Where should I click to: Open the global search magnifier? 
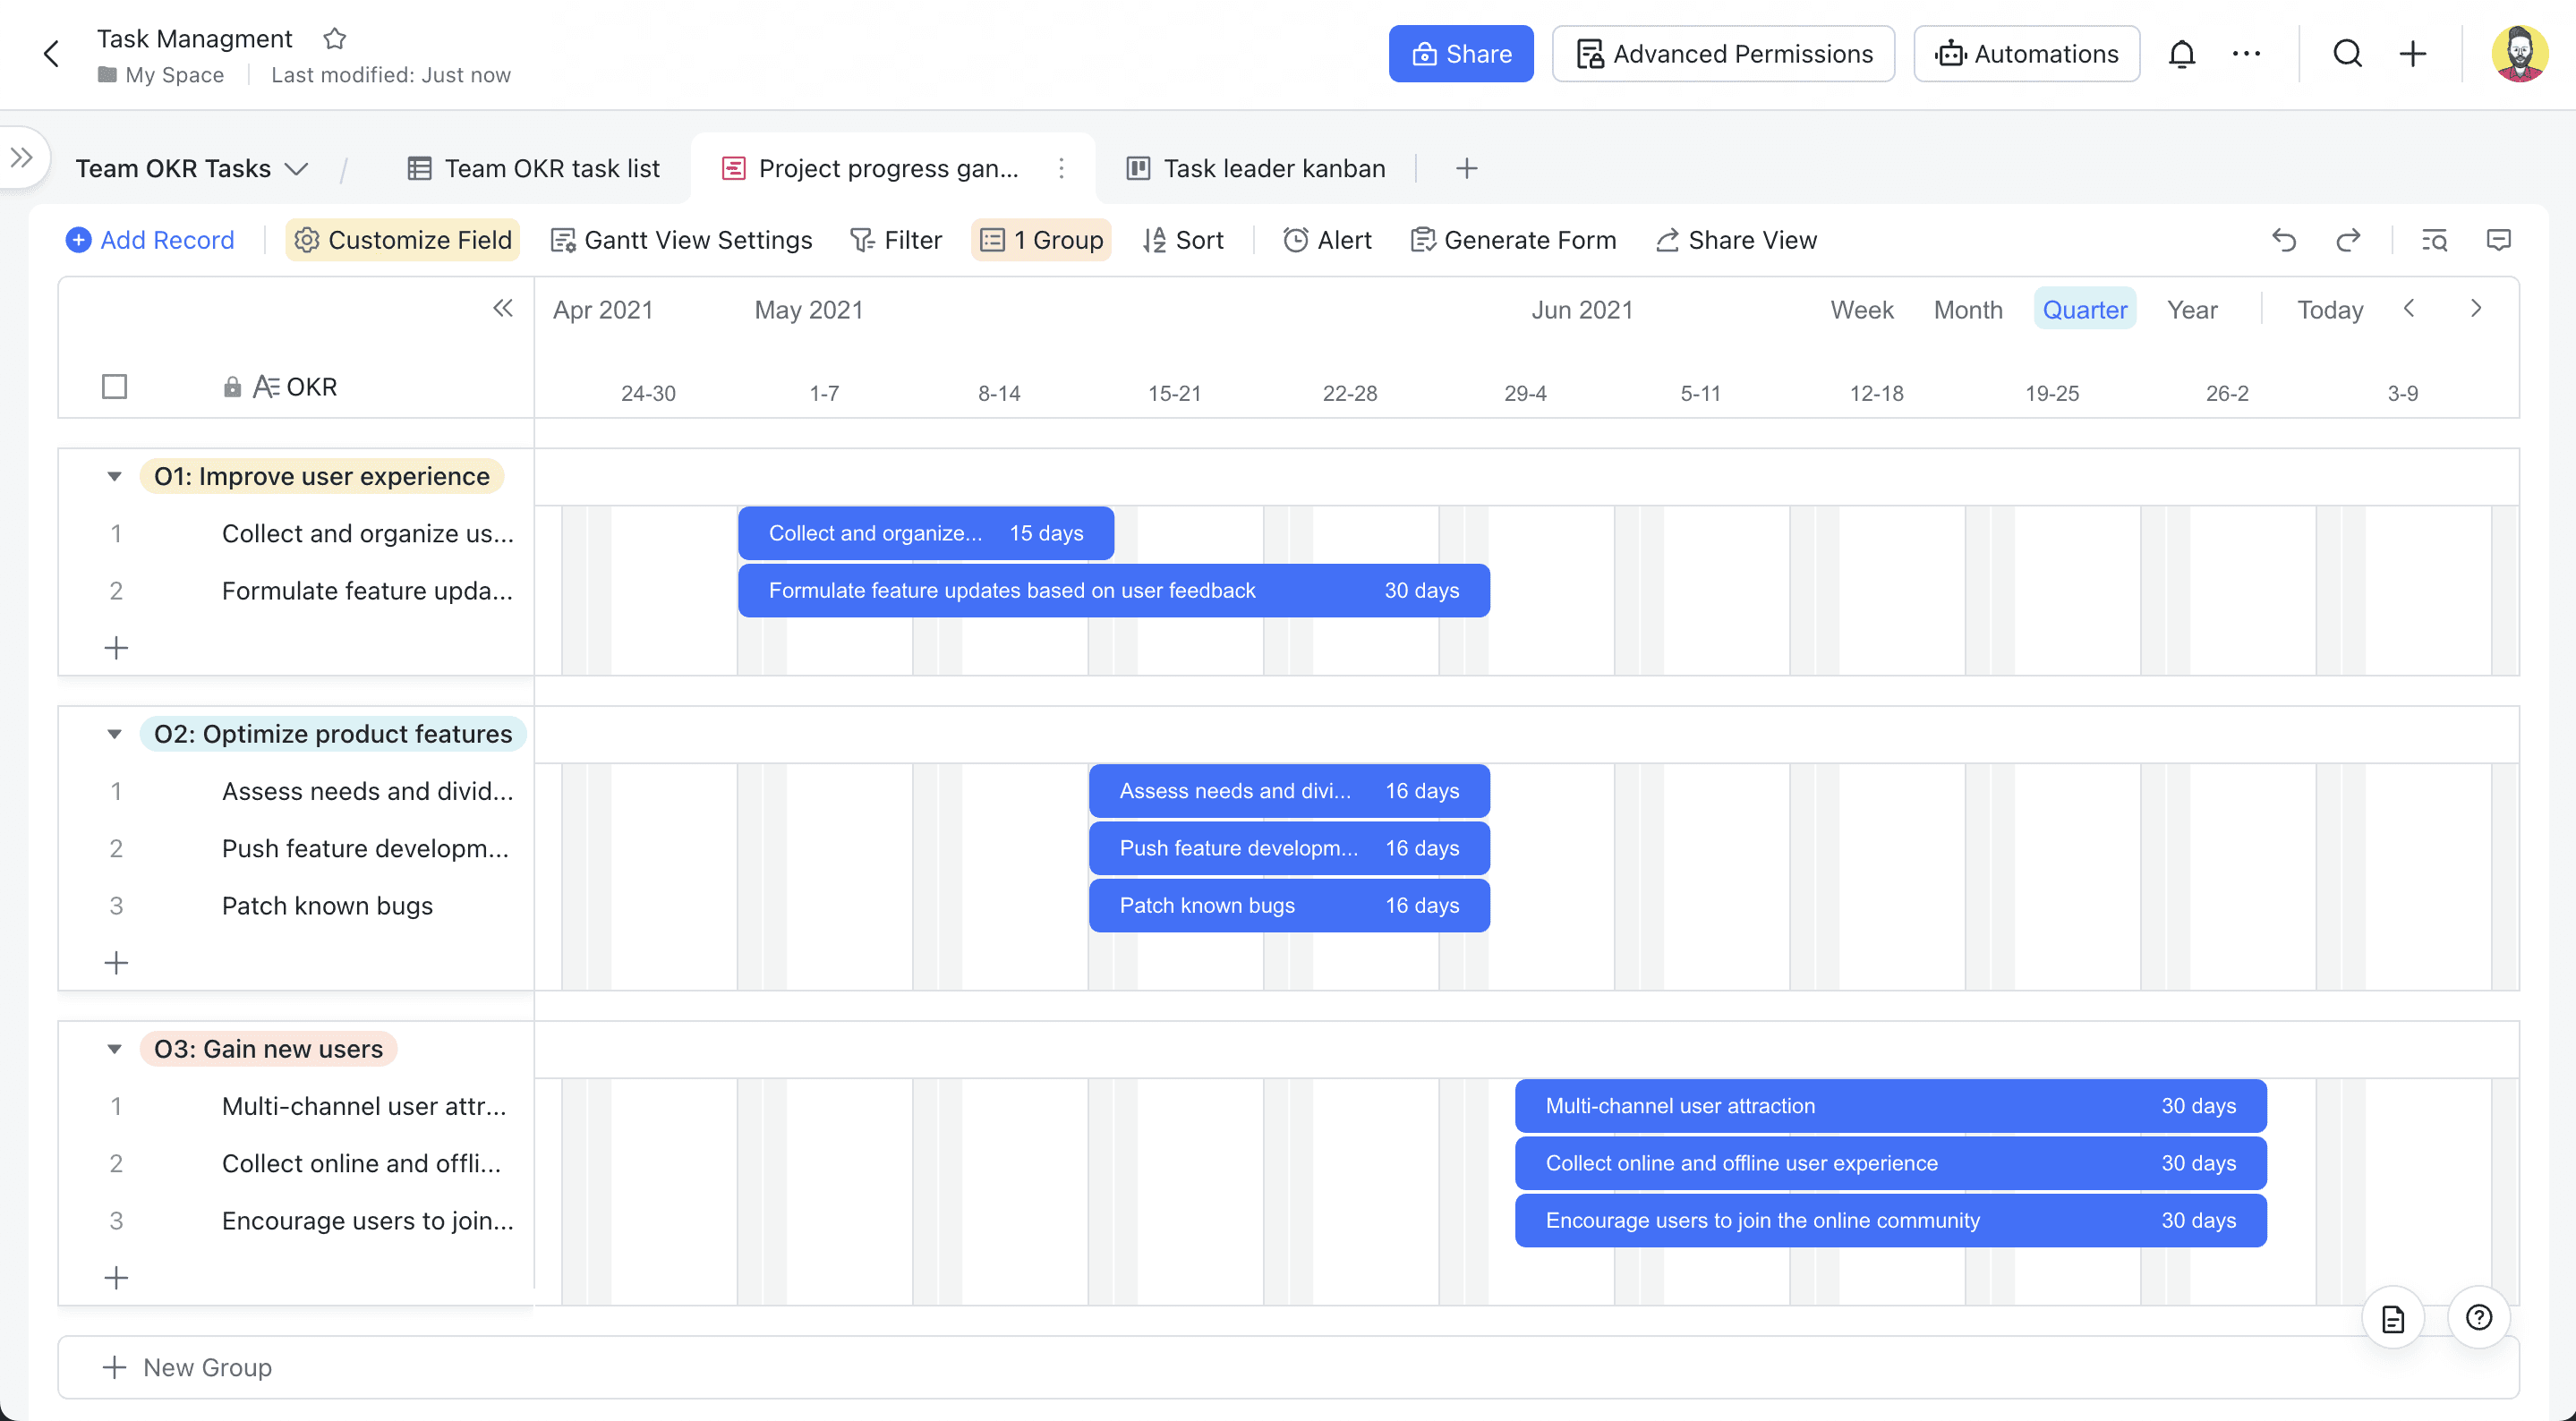[2347, 54]
